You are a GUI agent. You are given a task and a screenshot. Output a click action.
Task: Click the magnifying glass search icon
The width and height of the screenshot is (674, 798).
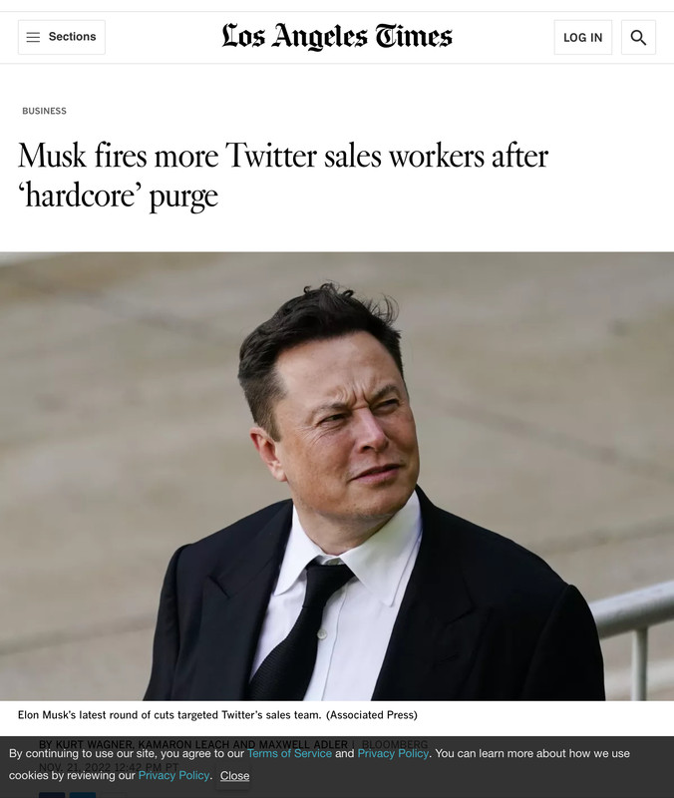coord(638,37)
